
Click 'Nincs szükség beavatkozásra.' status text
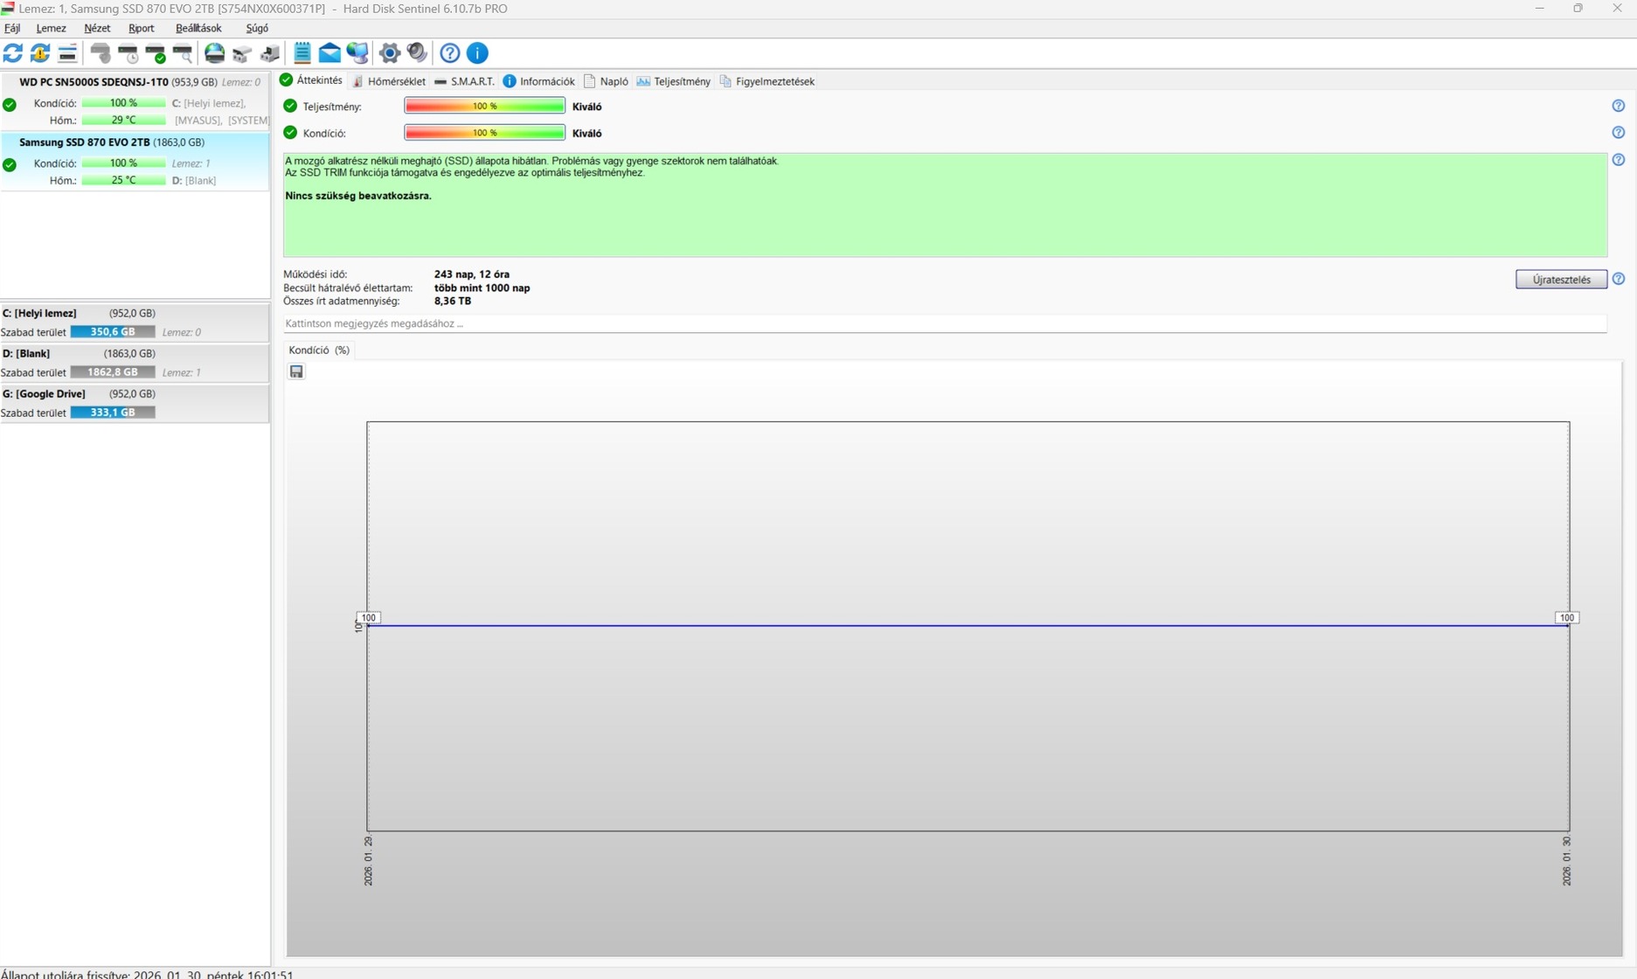click(358, 196)
